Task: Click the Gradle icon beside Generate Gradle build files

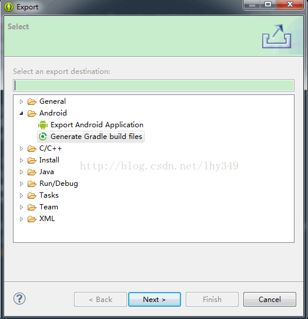Action: pos(43,137)
